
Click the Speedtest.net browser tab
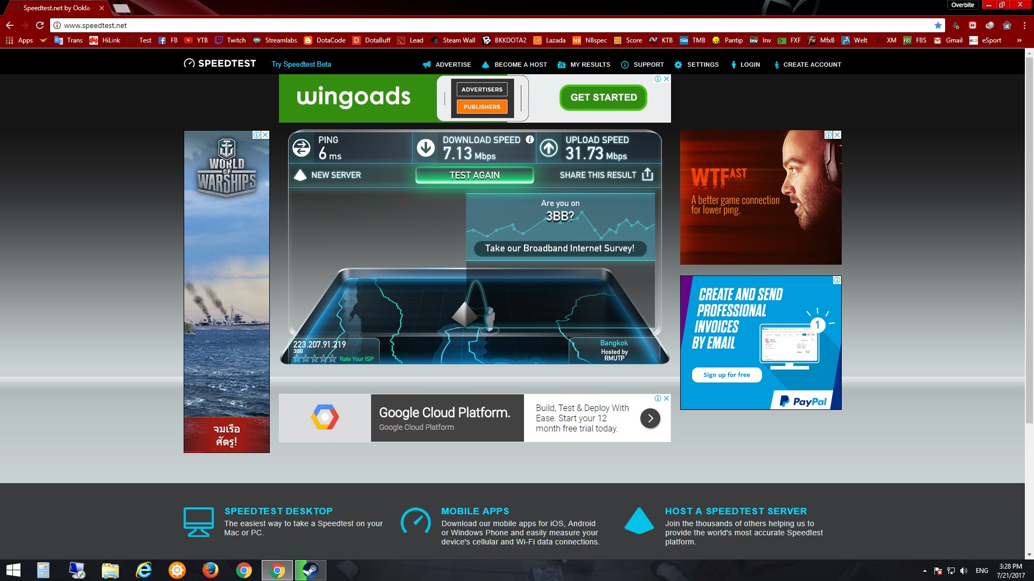point(57,8)
